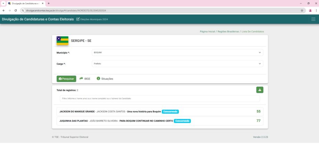Open candidate JUQUINHA DAS PLANTAS
This screenshot has height=146, width=319.
(160, 121)
